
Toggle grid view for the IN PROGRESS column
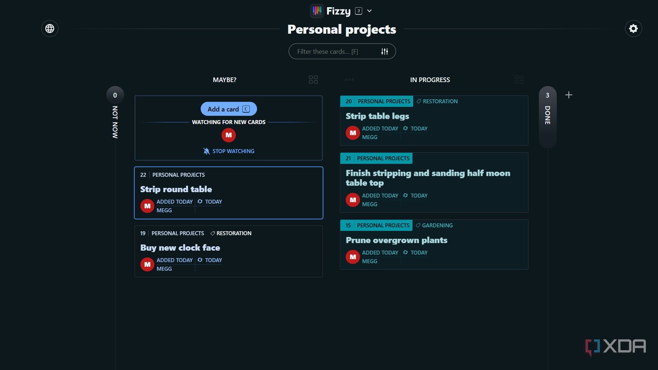pos(519,80)
